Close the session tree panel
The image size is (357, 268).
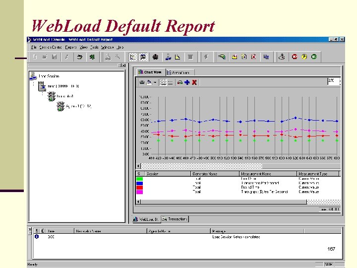(123, 66)
